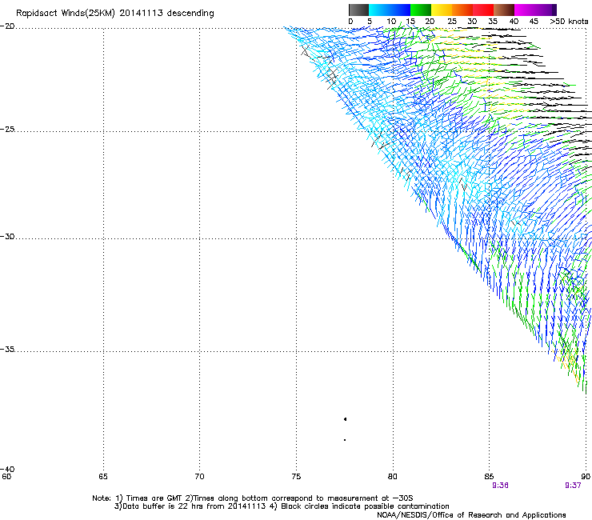This screenshot has height=520, width=592.
Task: Click the brown 35-40 knots color band
Action: [x=504, y=10]
